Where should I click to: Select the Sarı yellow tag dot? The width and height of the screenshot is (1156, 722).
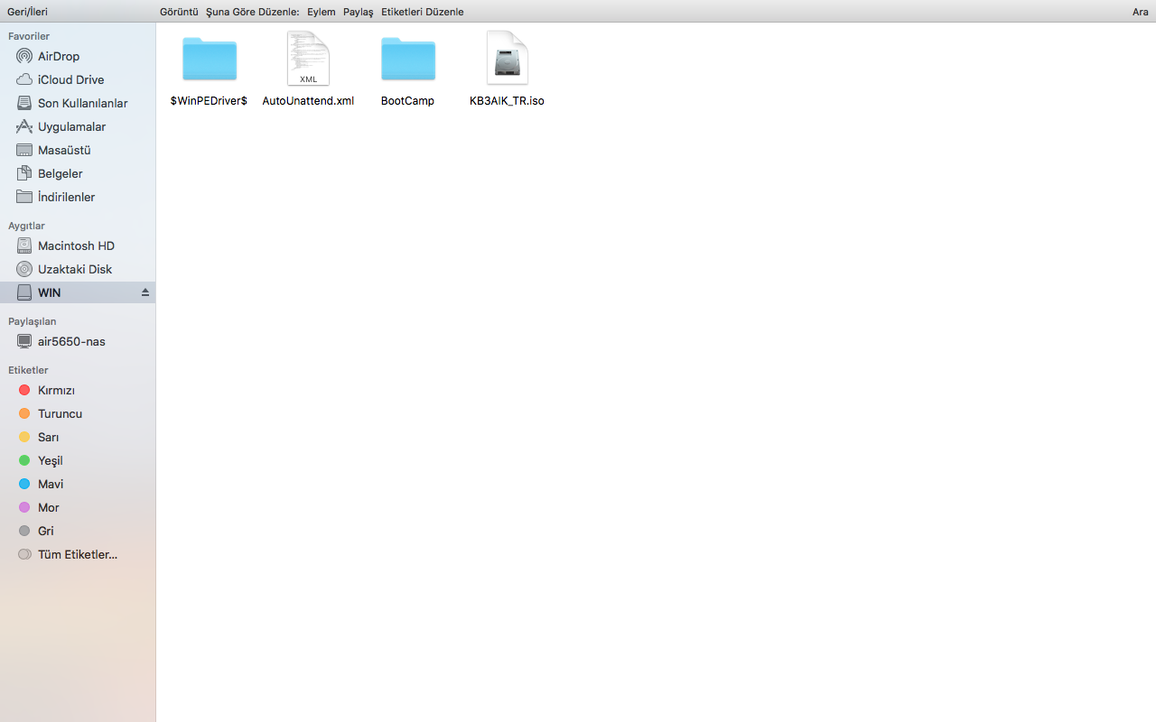(x=24, y=437)
